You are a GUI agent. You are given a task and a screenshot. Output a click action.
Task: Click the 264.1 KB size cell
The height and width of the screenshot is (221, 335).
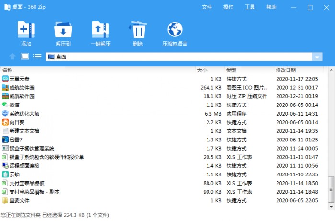coord(211,88)
